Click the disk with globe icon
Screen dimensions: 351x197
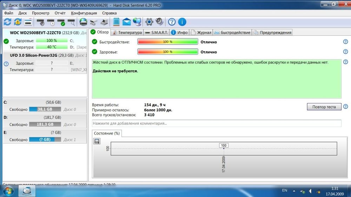click(x=83, y=22)
